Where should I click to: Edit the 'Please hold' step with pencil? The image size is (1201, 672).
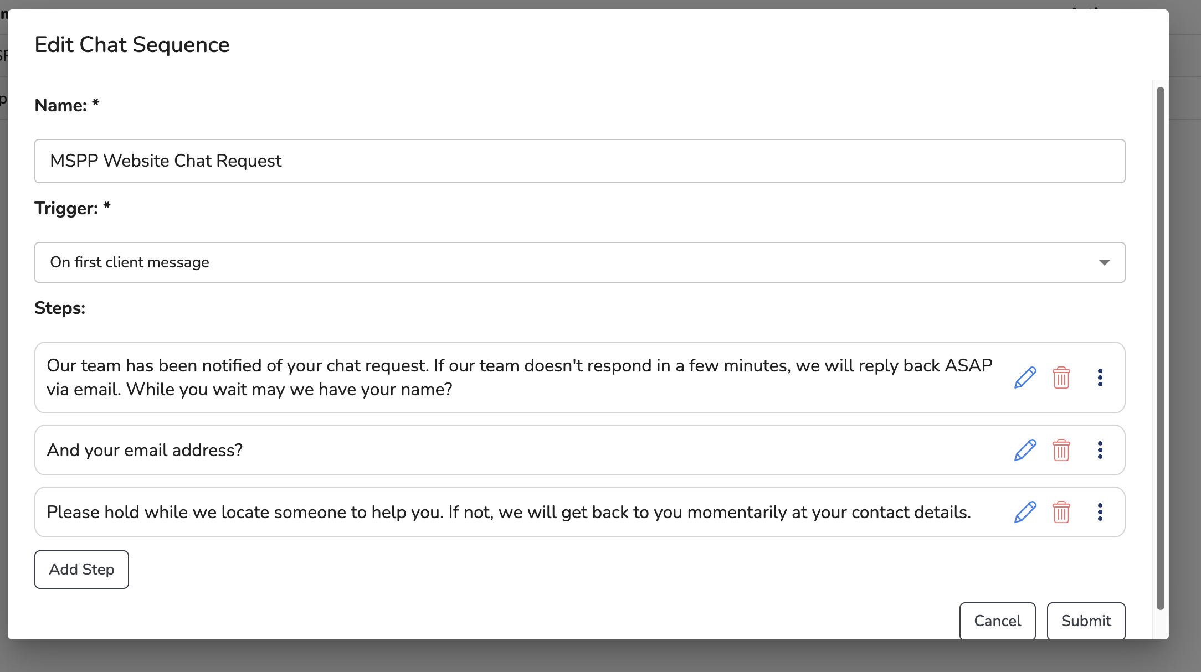coord(1025,512)
